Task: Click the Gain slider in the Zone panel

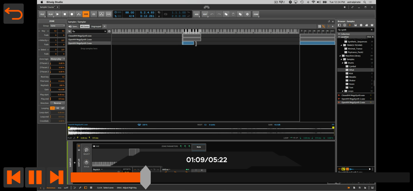Action: [x=57, y=89]
